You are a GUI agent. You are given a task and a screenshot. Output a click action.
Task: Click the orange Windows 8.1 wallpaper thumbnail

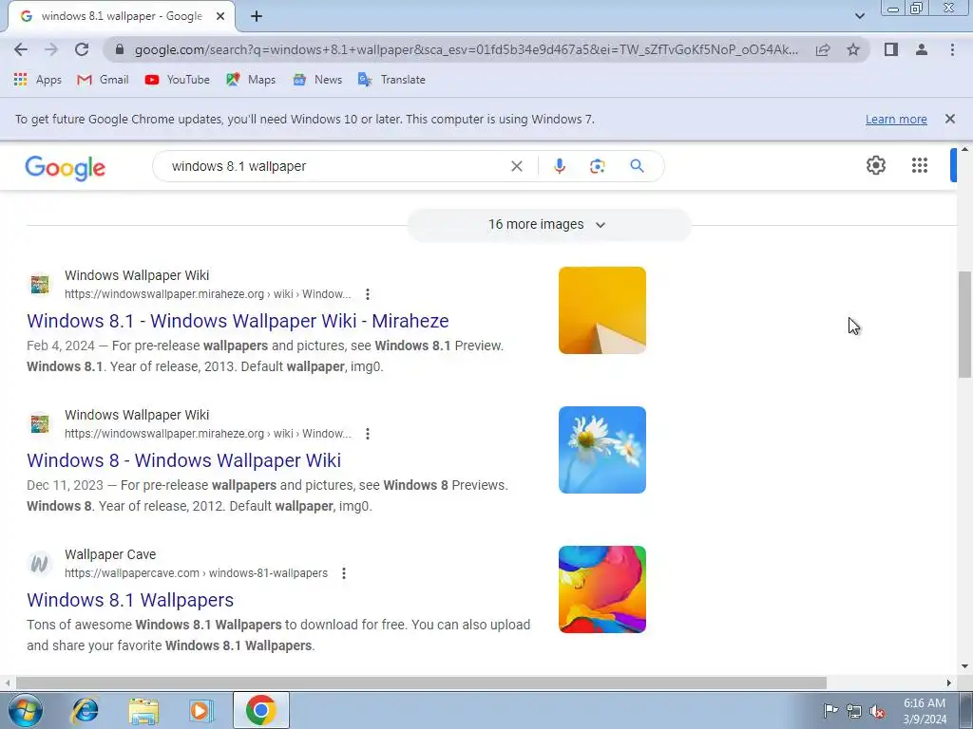pyautogui.click(x=601, y=310)
